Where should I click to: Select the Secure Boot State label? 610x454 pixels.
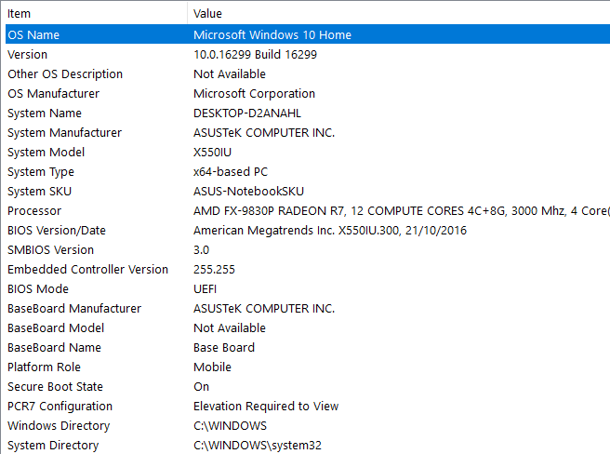click(x=55, y=387)
